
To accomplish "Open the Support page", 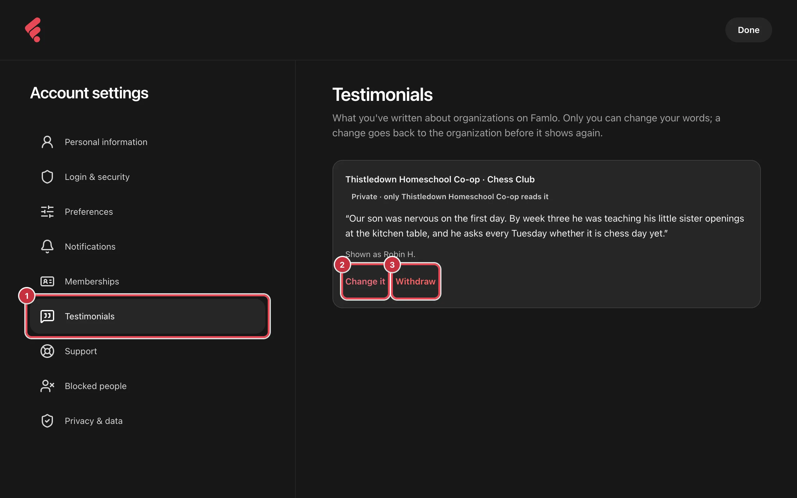I will [x=148, y=351].
